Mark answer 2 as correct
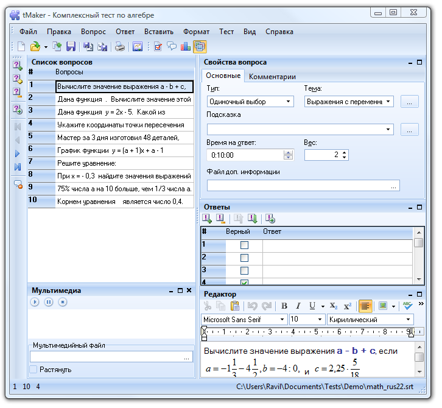Screen dimensions: 442x408 pyautogui.click(x=244, y=258)
